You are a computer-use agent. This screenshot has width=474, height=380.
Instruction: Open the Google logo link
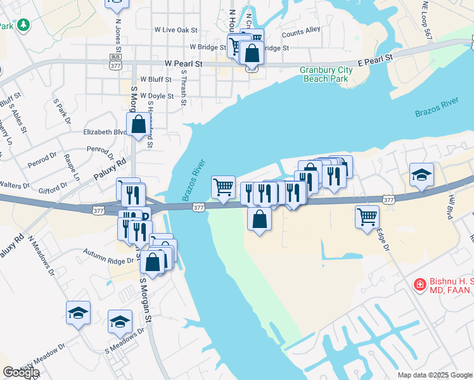coord(21,372)
